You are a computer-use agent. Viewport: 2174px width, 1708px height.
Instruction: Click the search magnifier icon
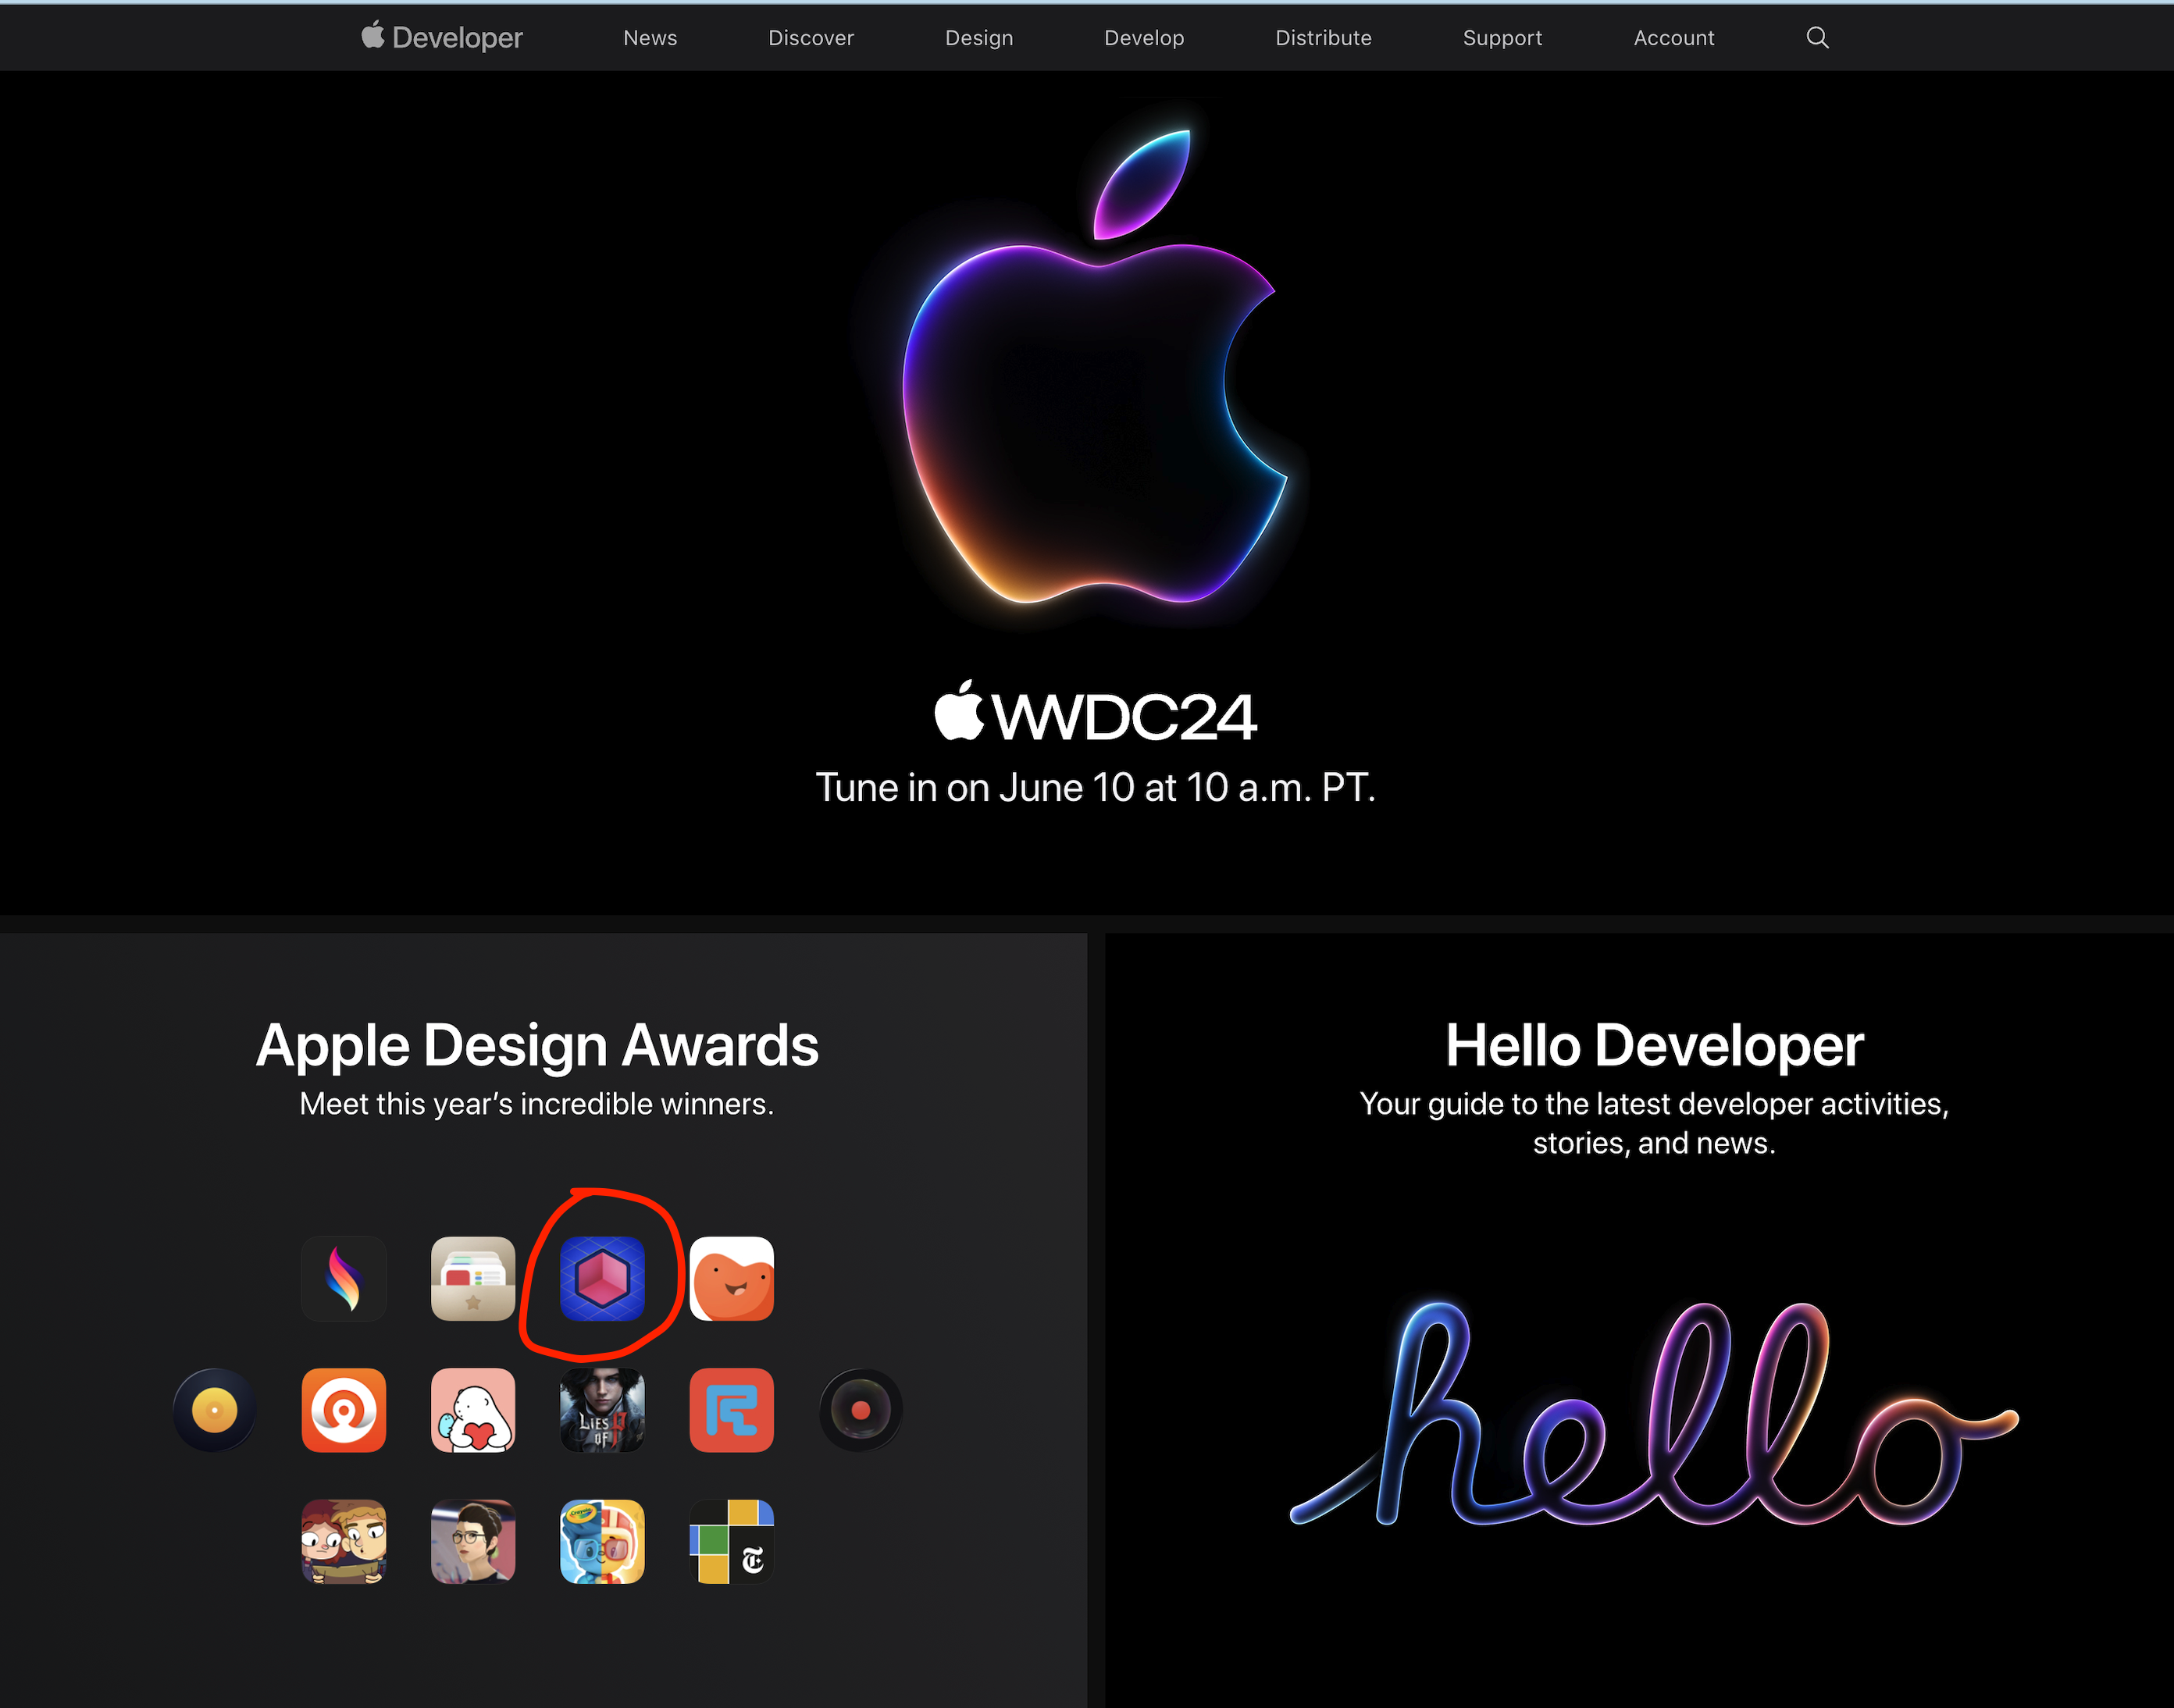pos(1817,38)
